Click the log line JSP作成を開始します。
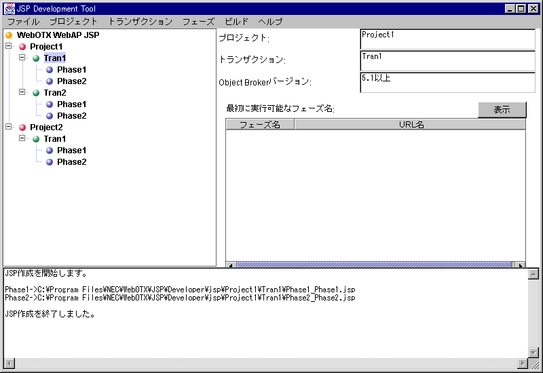Viewport: 543px width, 373px height. coord(46,273)
